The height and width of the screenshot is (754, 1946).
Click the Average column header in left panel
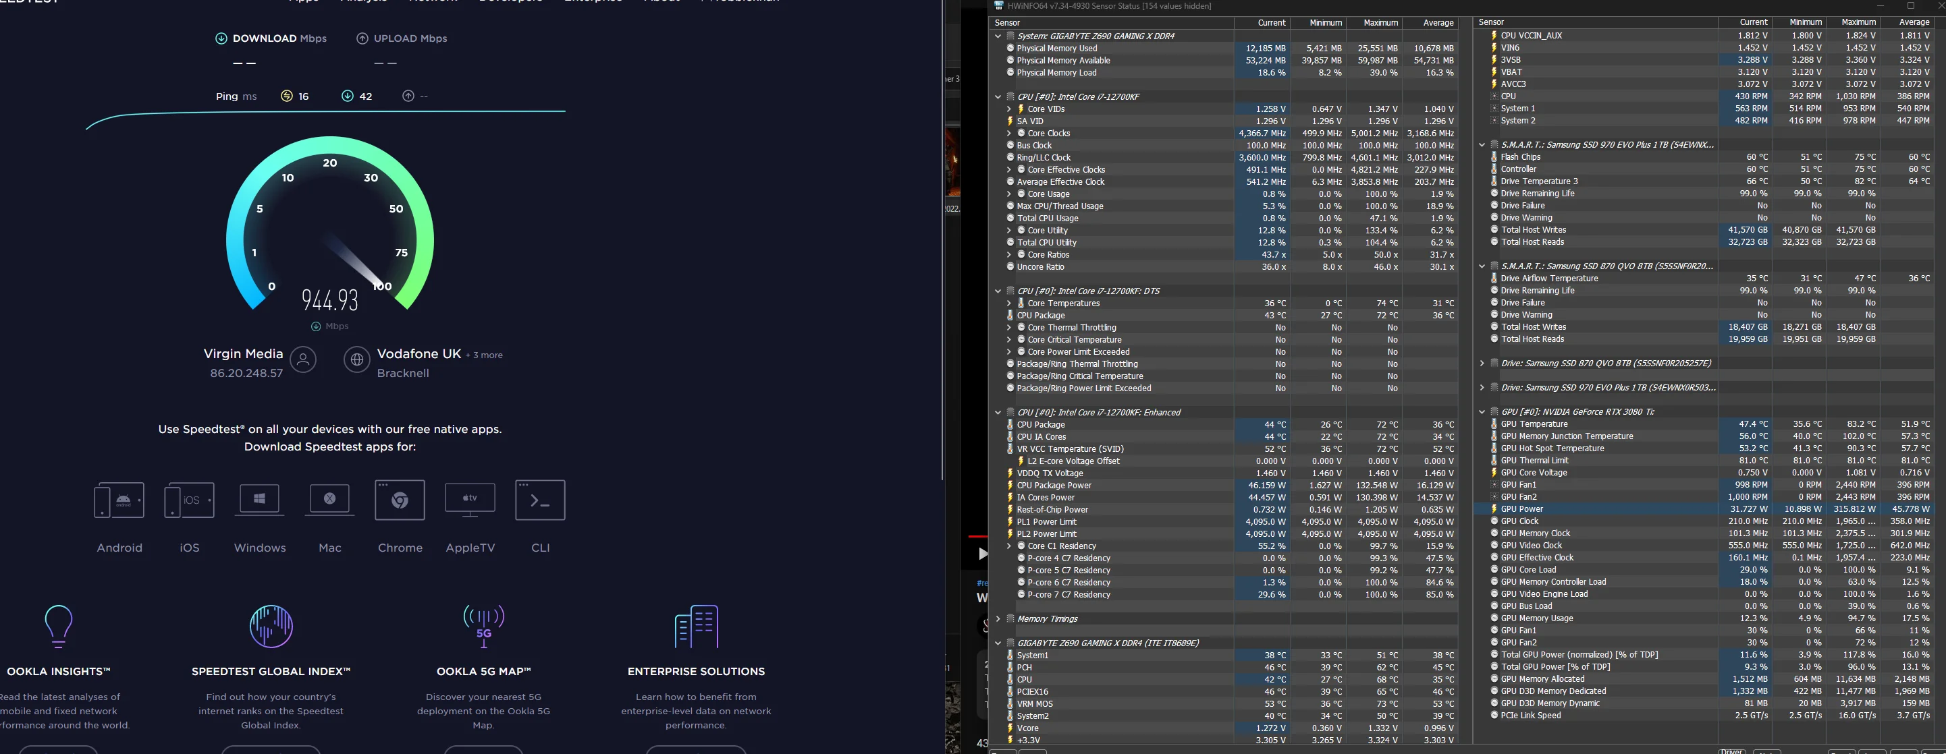tap(1430, 23)
